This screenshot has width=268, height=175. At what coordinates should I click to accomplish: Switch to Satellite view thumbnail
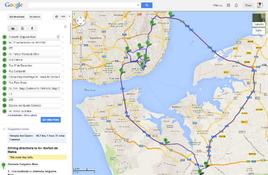[259, 20]
